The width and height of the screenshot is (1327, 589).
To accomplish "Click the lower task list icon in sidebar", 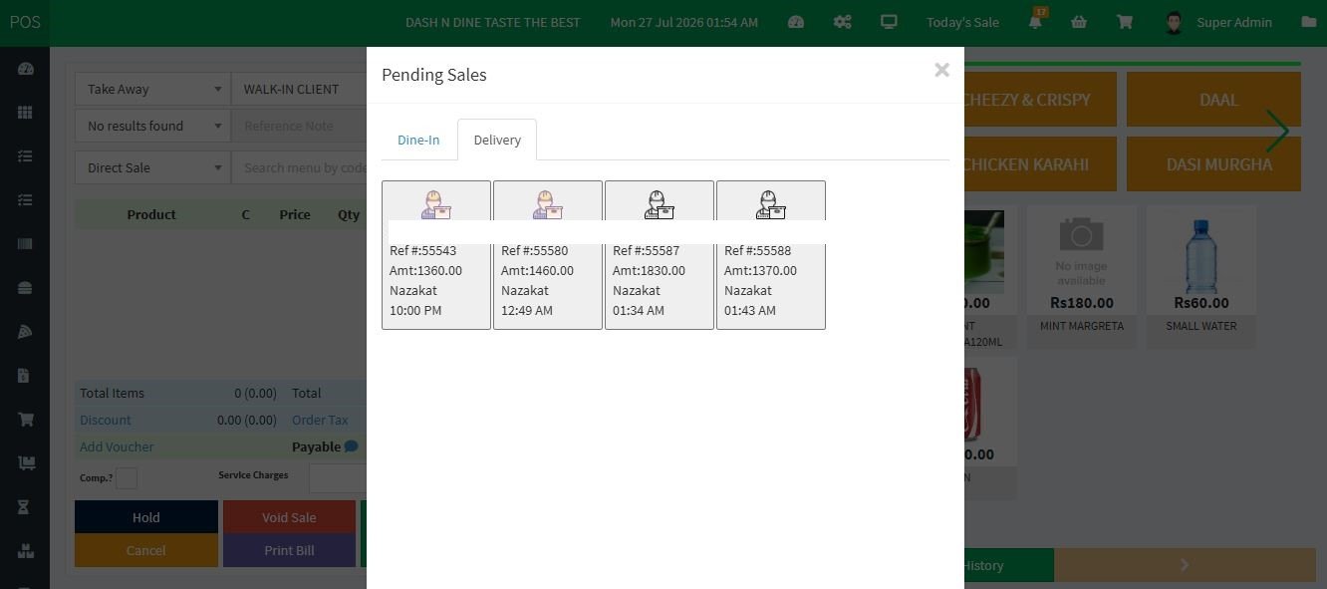I will tap(26, 200).
